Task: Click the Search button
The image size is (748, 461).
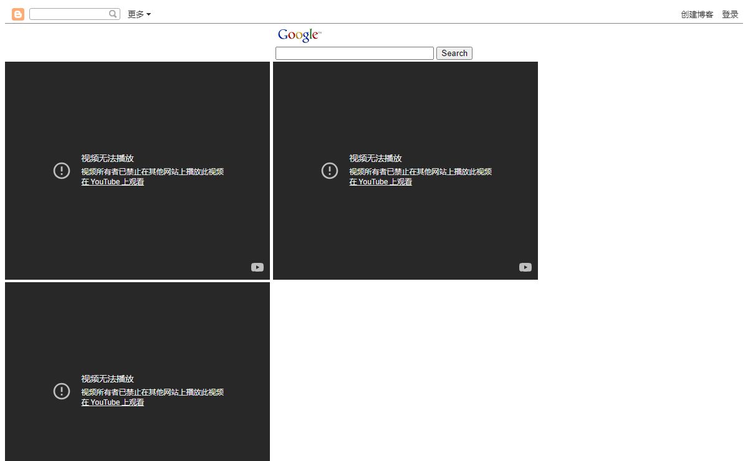Action: (x=454, y=54)
